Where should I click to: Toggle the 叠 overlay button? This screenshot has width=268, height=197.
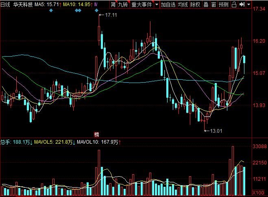coord(206,4)
